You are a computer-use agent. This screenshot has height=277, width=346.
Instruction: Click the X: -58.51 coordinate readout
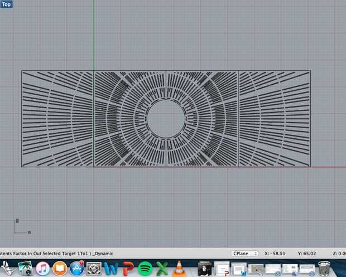tap(275, 254)
